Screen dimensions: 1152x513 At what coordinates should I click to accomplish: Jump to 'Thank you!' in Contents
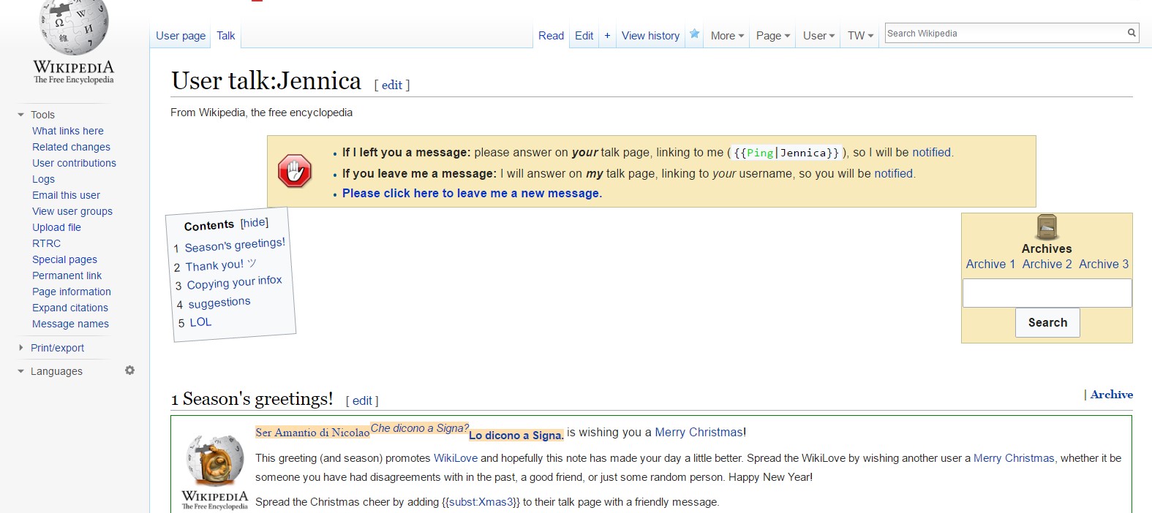click(220, 265)
